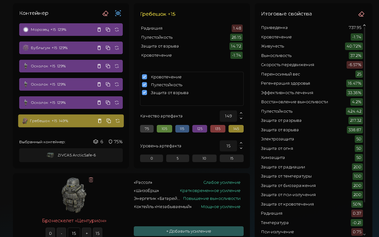
Task: Clear the Контейнер panel with the eraser icon
Action: [105, 13]
